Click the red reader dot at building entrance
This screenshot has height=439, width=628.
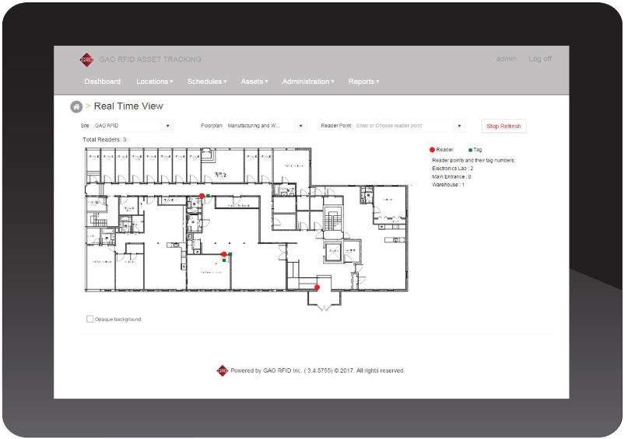317,287
